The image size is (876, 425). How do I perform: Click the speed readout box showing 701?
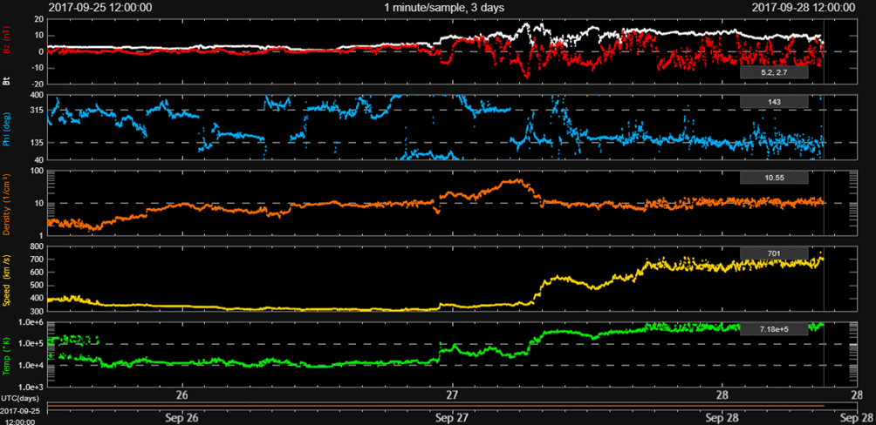pos(774,253)
